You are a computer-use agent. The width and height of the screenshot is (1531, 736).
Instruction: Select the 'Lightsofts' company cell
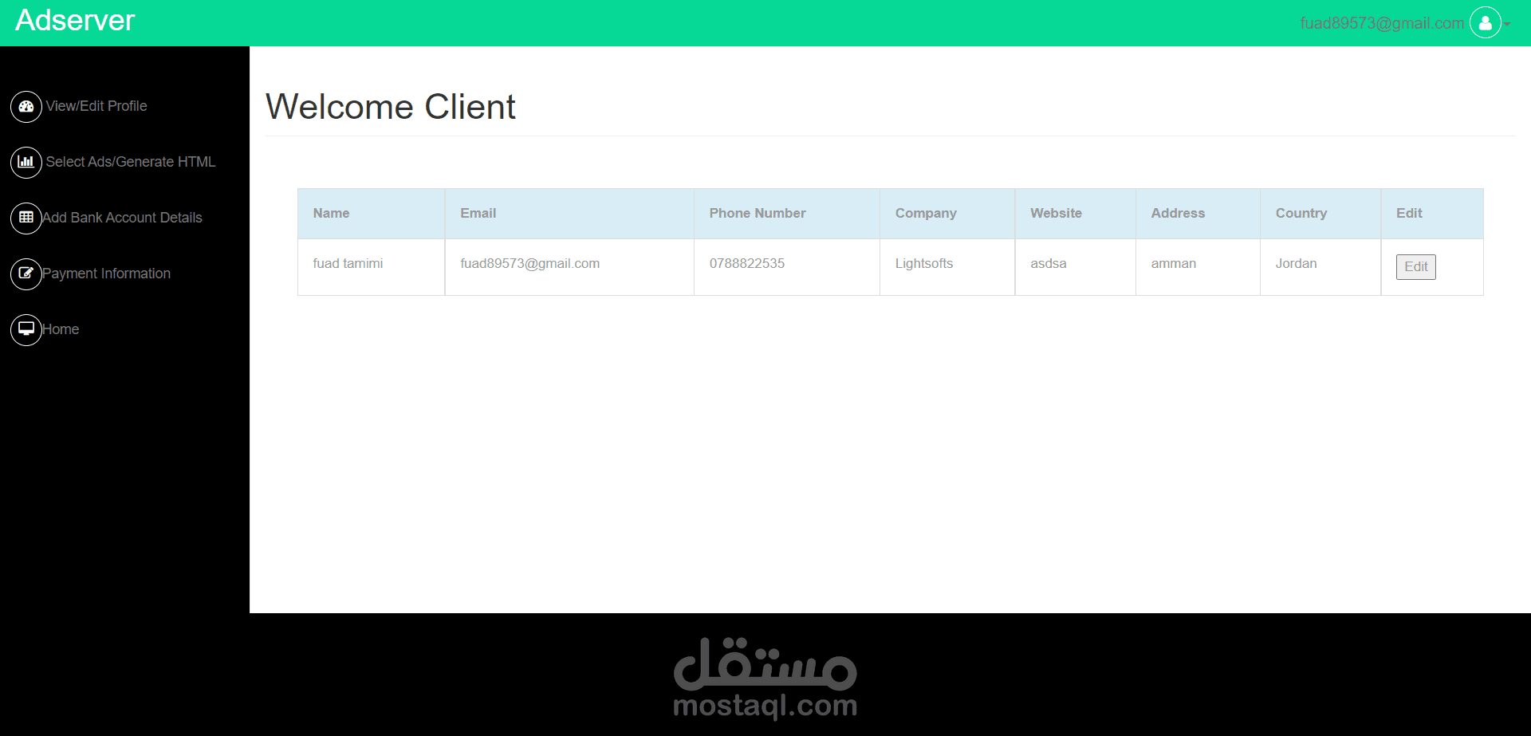947,267
